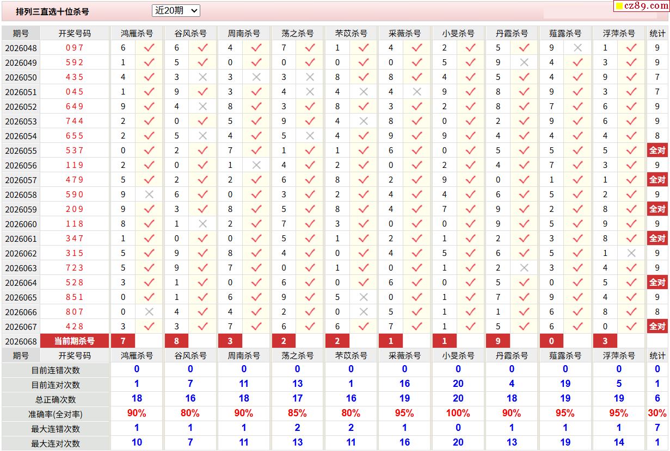The image size is (670, 451).
Task: Click the red checkmark in row 2026048 under 鸿雁杀号
Action: click(149, 48)
